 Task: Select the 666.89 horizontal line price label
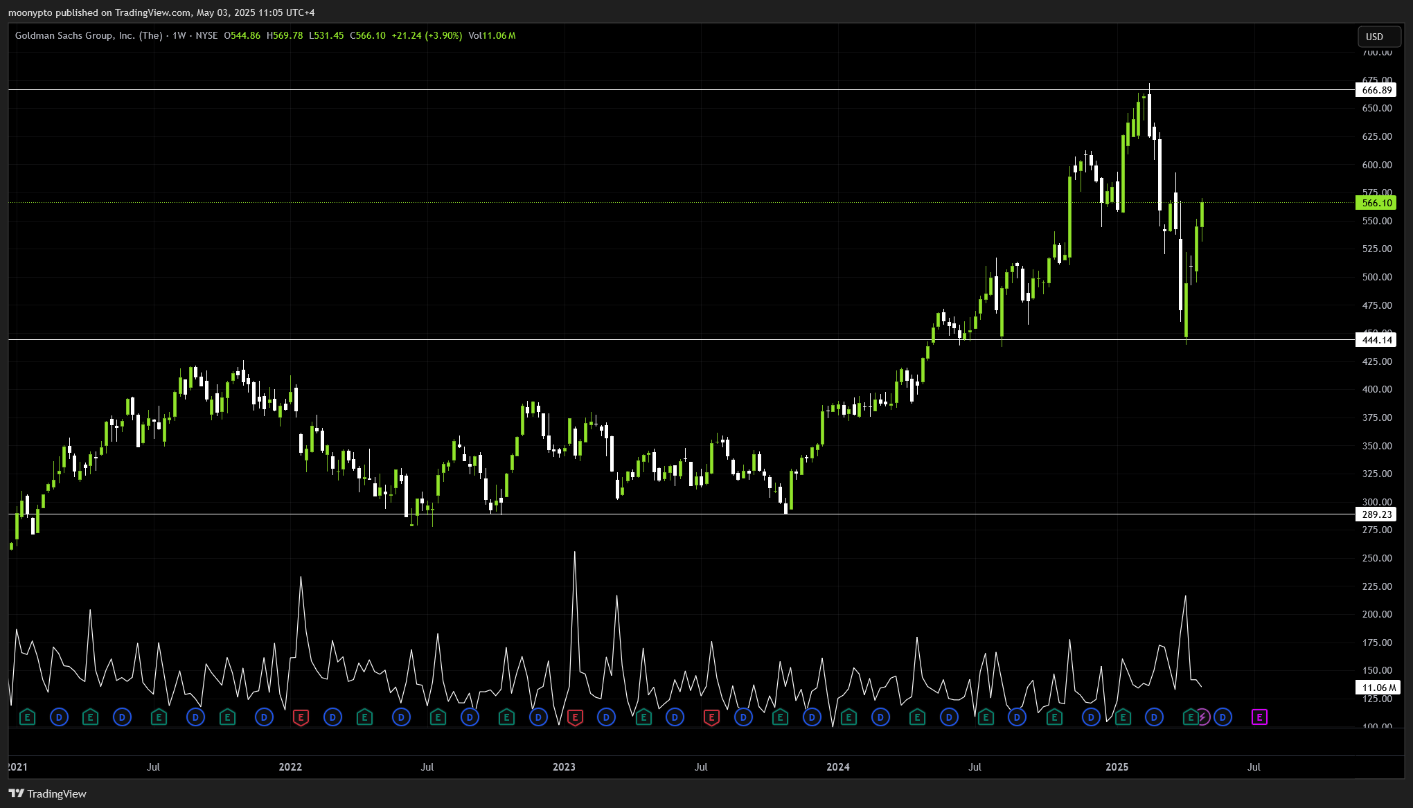pos(1376,90)
